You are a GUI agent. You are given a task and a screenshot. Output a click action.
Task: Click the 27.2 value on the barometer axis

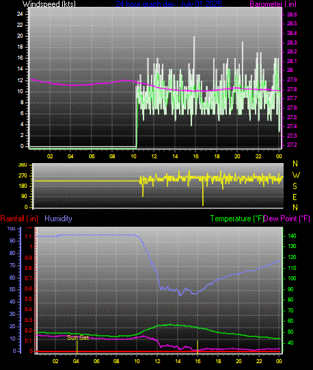[x=292, y=145]
